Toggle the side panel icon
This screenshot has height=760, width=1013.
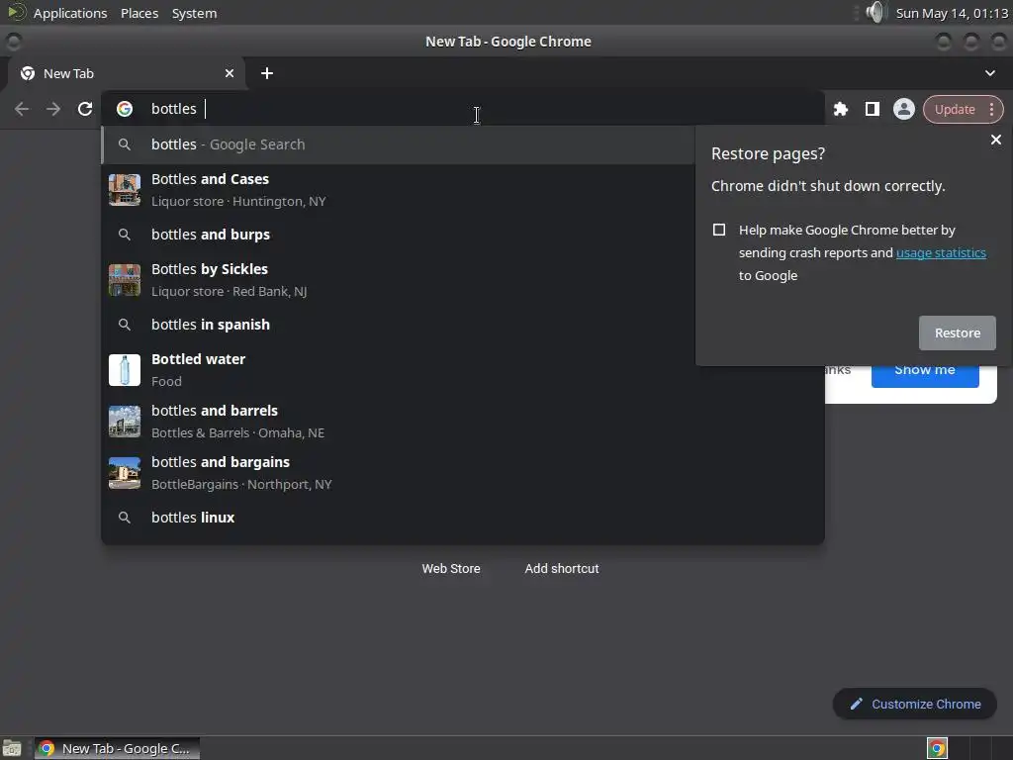873,109
